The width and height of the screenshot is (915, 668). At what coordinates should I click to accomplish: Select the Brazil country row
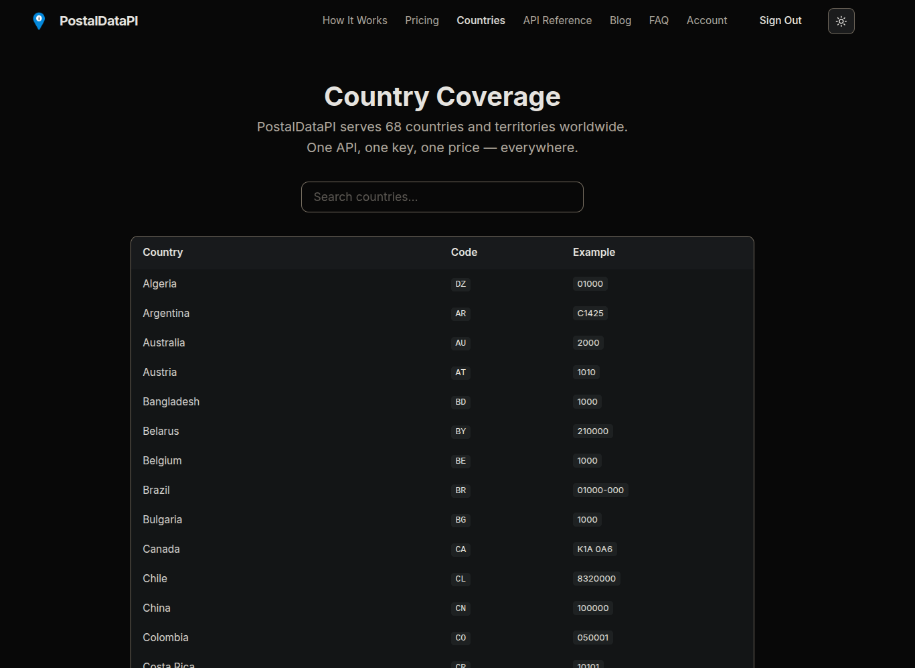tap(442, 490)
